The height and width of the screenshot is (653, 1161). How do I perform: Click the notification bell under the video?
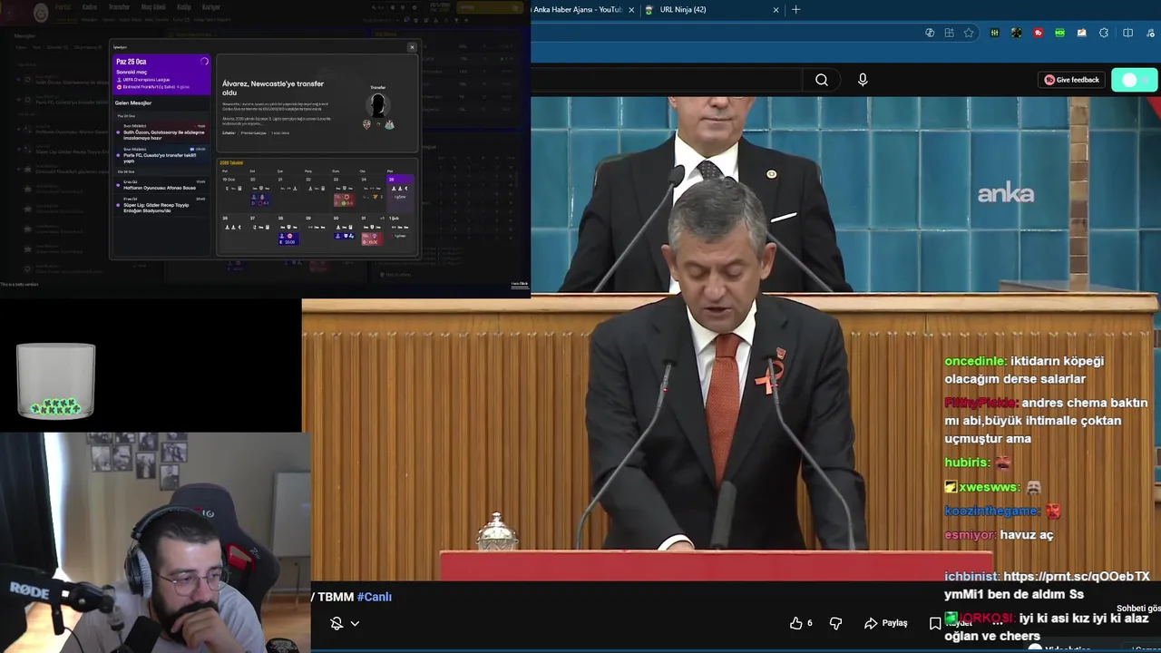click(x=337, y=623)
